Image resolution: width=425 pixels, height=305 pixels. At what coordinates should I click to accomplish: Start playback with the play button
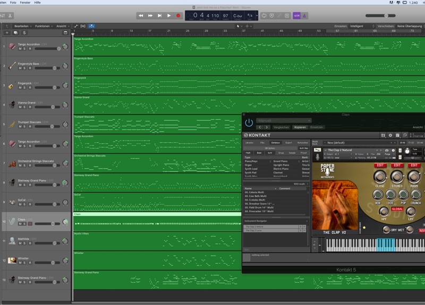click(169, 16)
